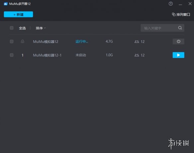The height and width of the screenshot is (153, 194).
Task: Click the 新建 button to create an emulator
Action: point(18,14)
